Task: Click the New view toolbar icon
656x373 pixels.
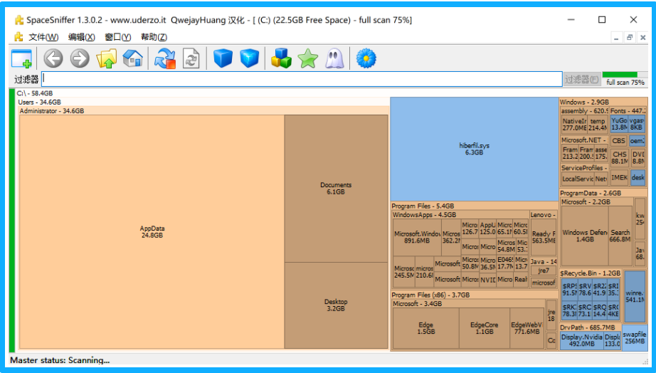Action: pos(21,58)
